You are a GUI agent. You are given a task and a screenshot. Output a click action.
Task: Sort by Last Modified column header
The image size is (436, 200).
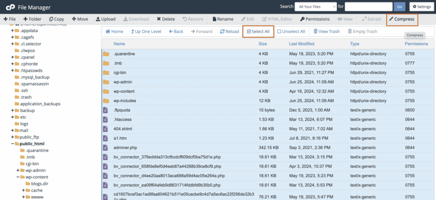point(302,44)
